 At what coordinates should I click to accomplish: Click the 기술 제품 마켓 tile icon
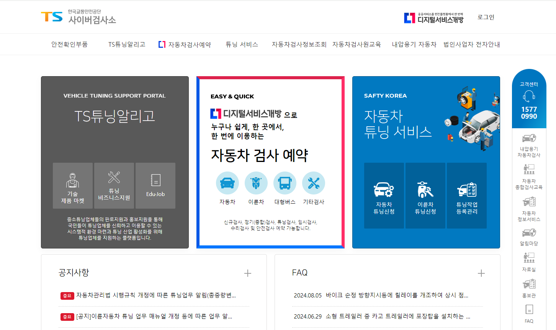[x=73, y=180]
